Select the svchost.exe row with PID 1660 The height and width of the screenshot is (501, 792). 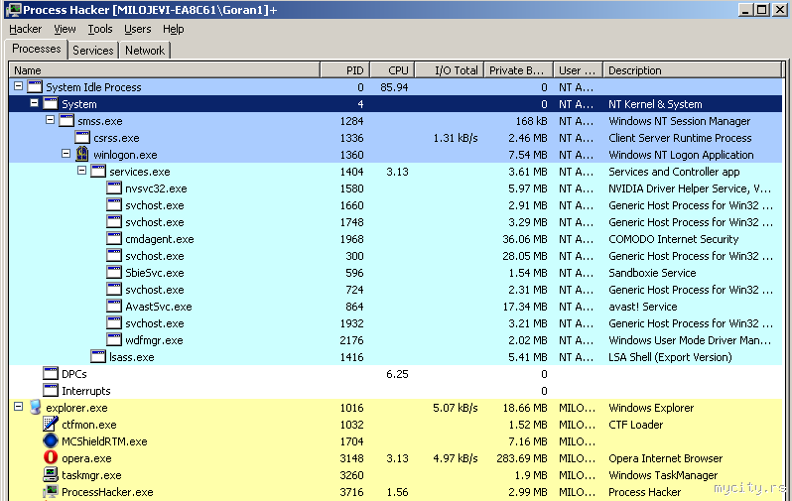(x=395, y=205)
